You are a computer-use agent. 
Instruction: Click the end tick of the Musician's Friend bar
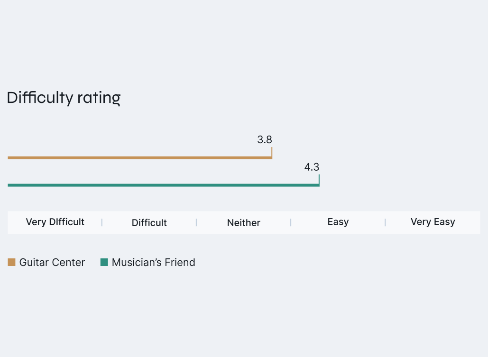pos(319,180)
